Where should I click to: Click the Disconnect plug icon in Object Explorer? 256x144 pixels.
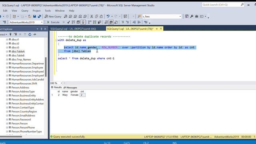16,34
